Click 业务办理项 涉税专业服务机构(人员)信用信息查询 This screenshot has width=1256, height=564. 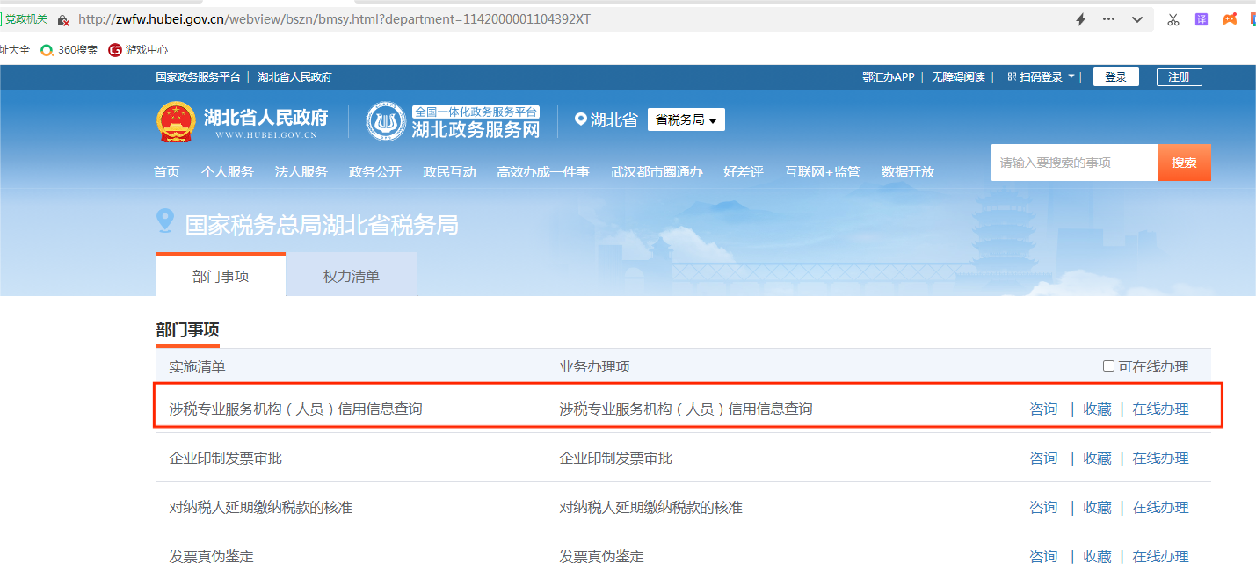coord(686,409)
